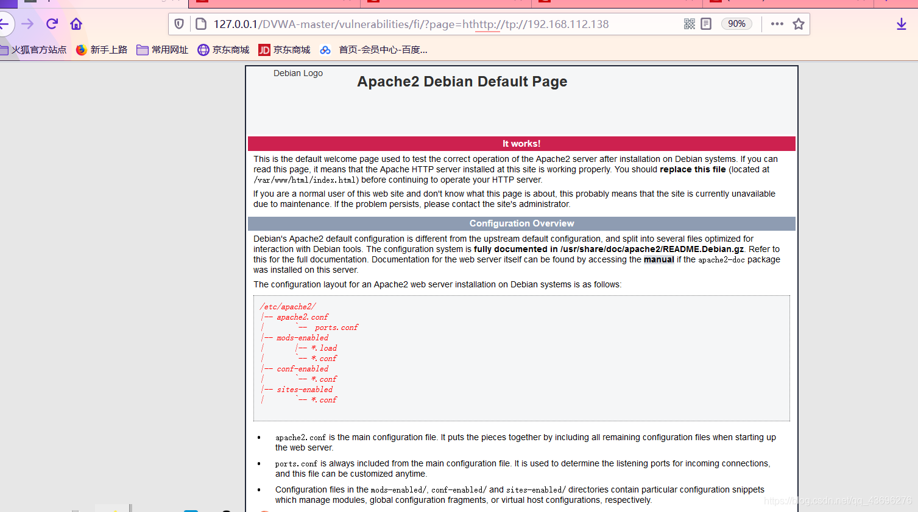Open the tracking protection shield icon
The height and width of the screenshot is (512, 918).
179,24
